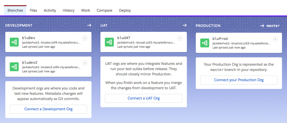
Task: Go to the History tab
Action: (x=68, y=10)
